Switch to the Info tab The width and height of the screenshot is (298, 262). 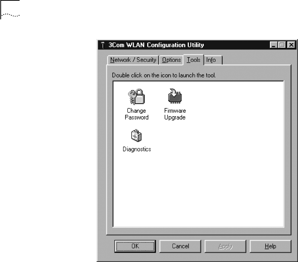click(x=213, y=60)
